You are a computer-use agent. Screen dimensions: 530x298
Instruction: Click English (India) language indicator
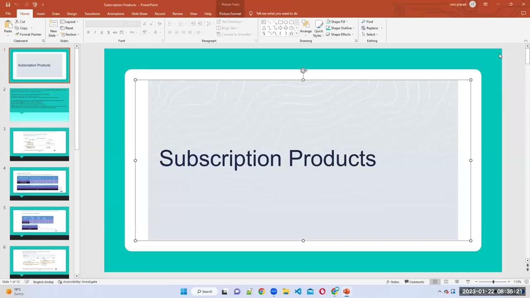click(x=43, y=282)
